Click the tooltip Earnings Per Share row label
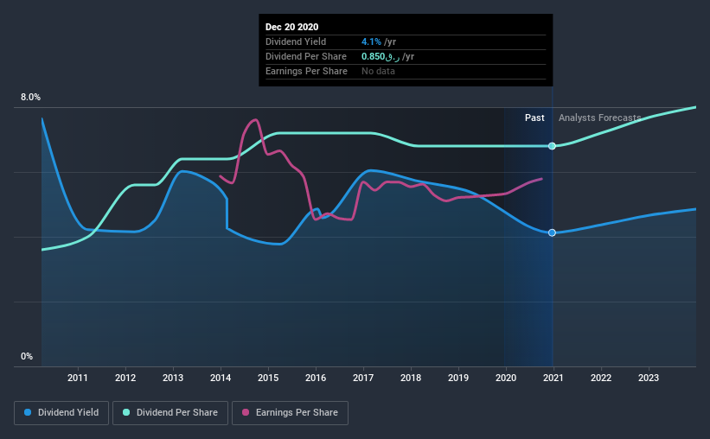The height and width of the screenshot is (439, 710). (x=306, y=71)
